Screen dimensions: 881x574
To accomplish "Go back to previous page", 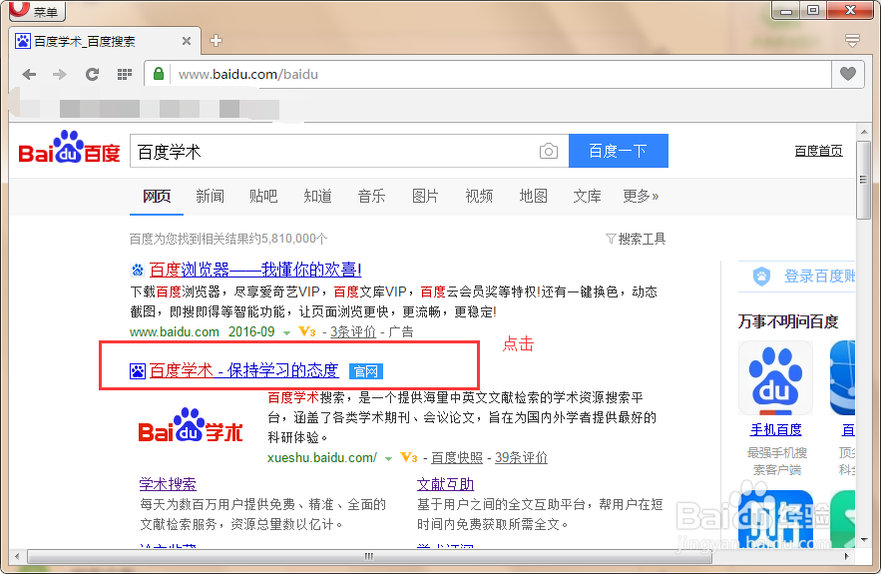I will tap(29, 74).
